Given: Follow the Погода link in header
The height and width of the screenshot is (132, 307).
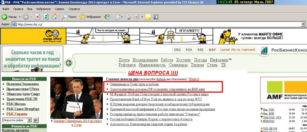Looking at the screenshot, I should pyautogui.click(x=200, y=60).
